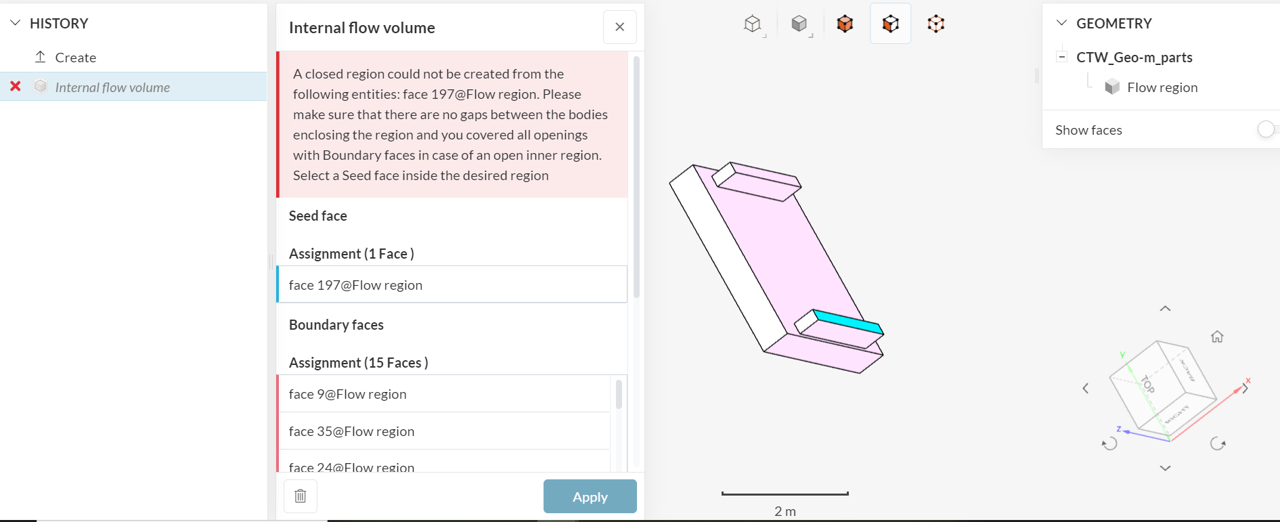Click the Flow region cube icon

pos(1112,87)
